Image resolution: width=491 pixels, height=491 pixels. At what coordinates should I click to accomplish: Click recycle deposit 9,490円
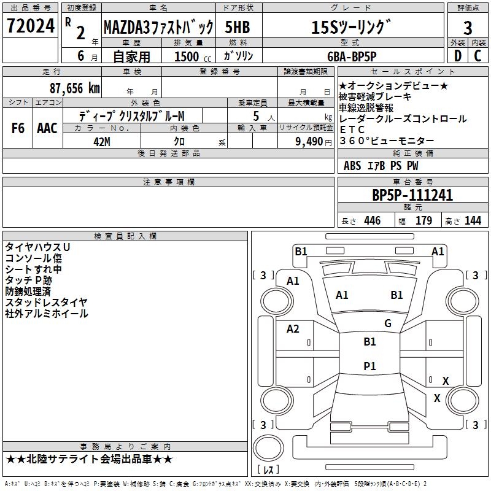314,142
